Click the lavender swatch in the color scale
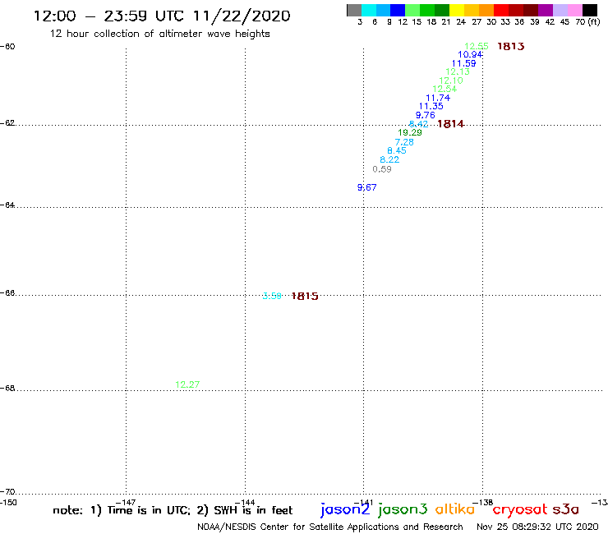The width and height of the screenshot is (608, 534). tap(560, 10)
